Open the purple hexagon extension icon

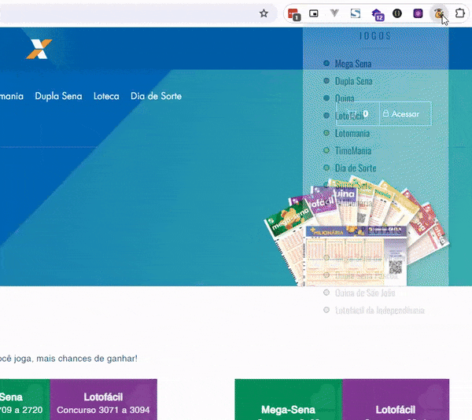click(x=418, y=13)
